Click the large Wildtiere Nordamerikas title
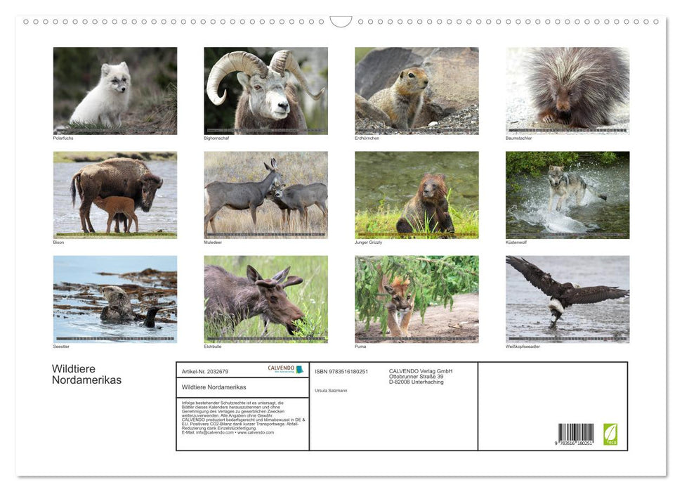Viewport: 682px width, 492px height. 86,375
